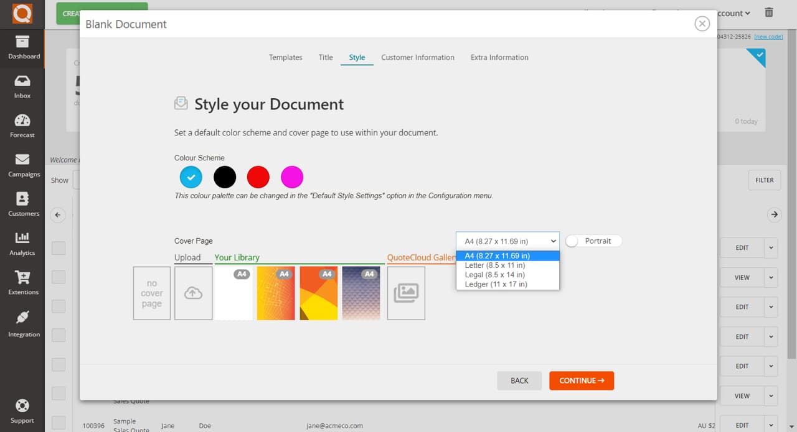Go to the Templates tab

coord(285,57)
